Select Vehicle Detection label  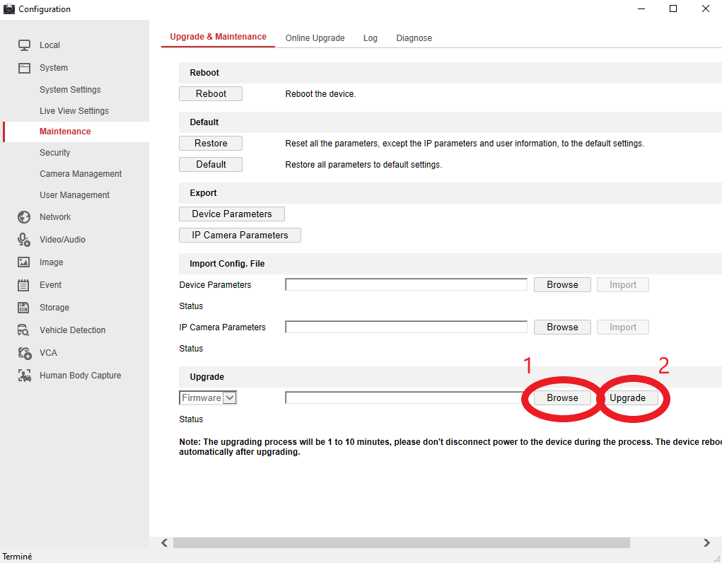tap(72, 330)
